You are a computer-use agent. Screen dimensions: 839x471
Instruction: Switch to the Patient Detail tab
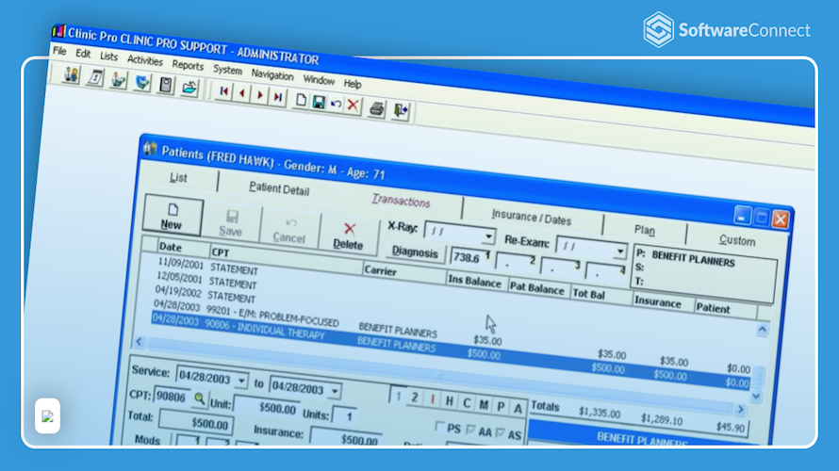click(279, 189)
